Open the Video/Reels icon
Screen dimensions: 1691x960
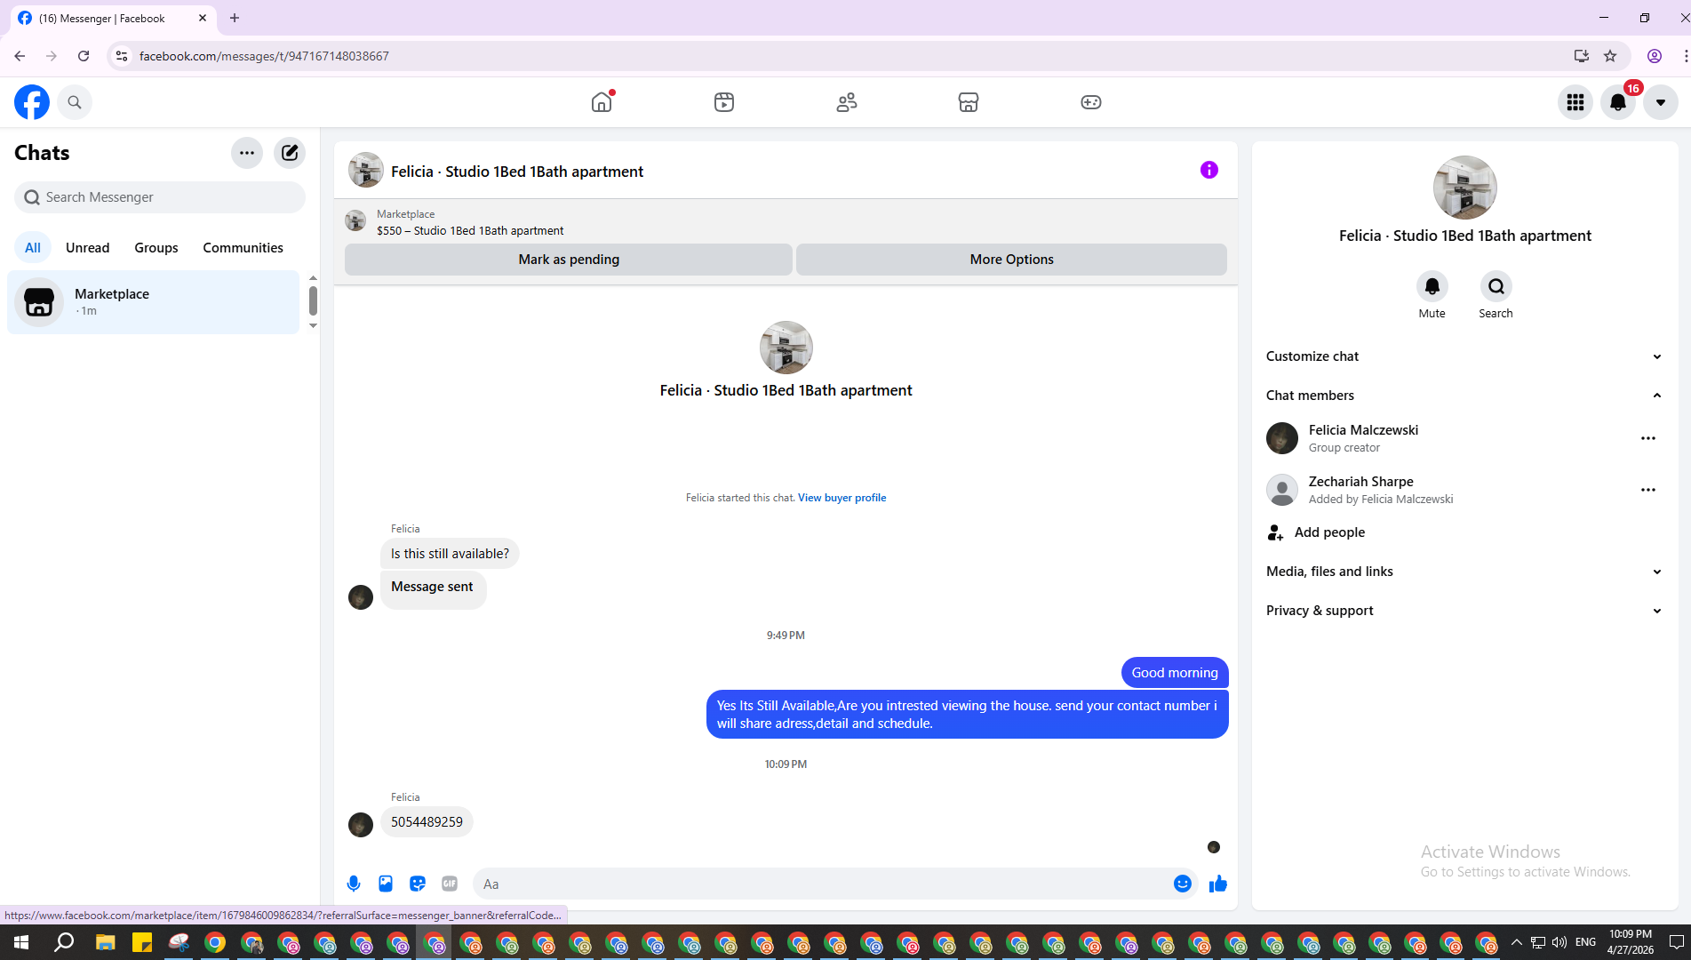[724, 102]
